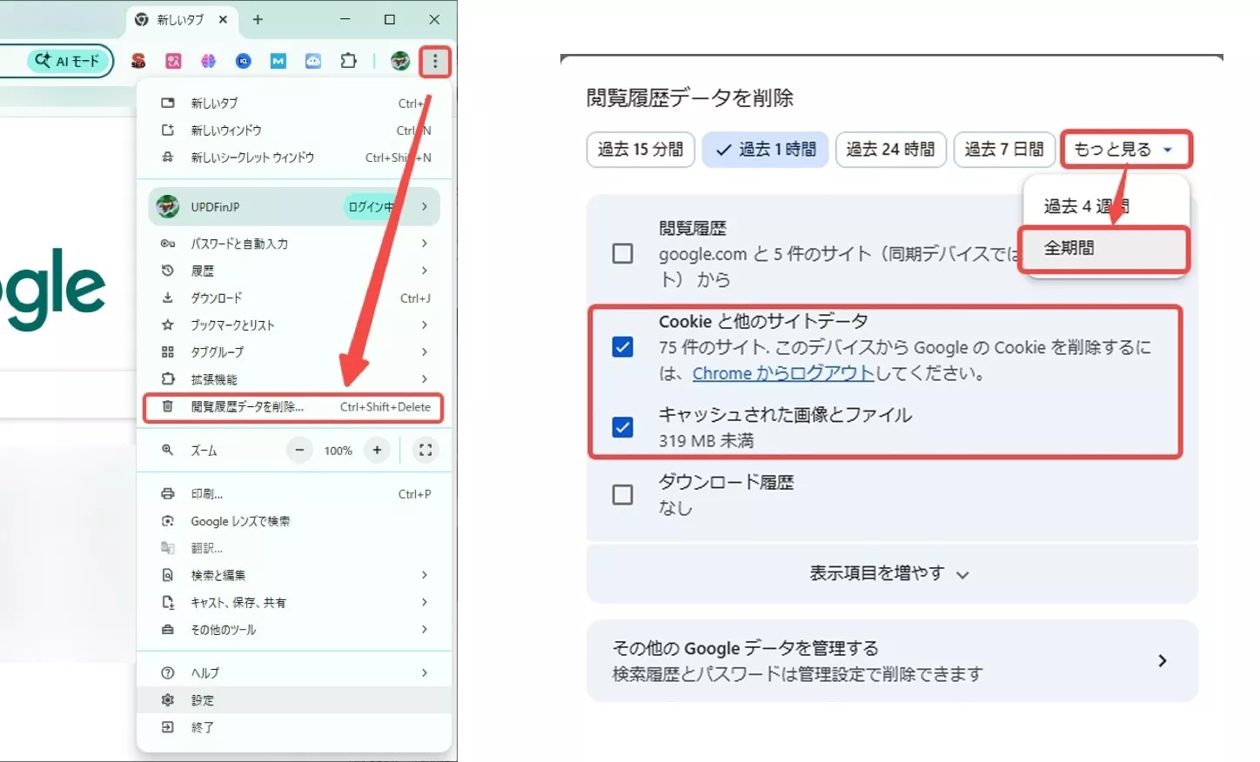The height and width of the screenshot is (762, 1260).
Task: Click the cloud extension icon
Action: point(313,61)
